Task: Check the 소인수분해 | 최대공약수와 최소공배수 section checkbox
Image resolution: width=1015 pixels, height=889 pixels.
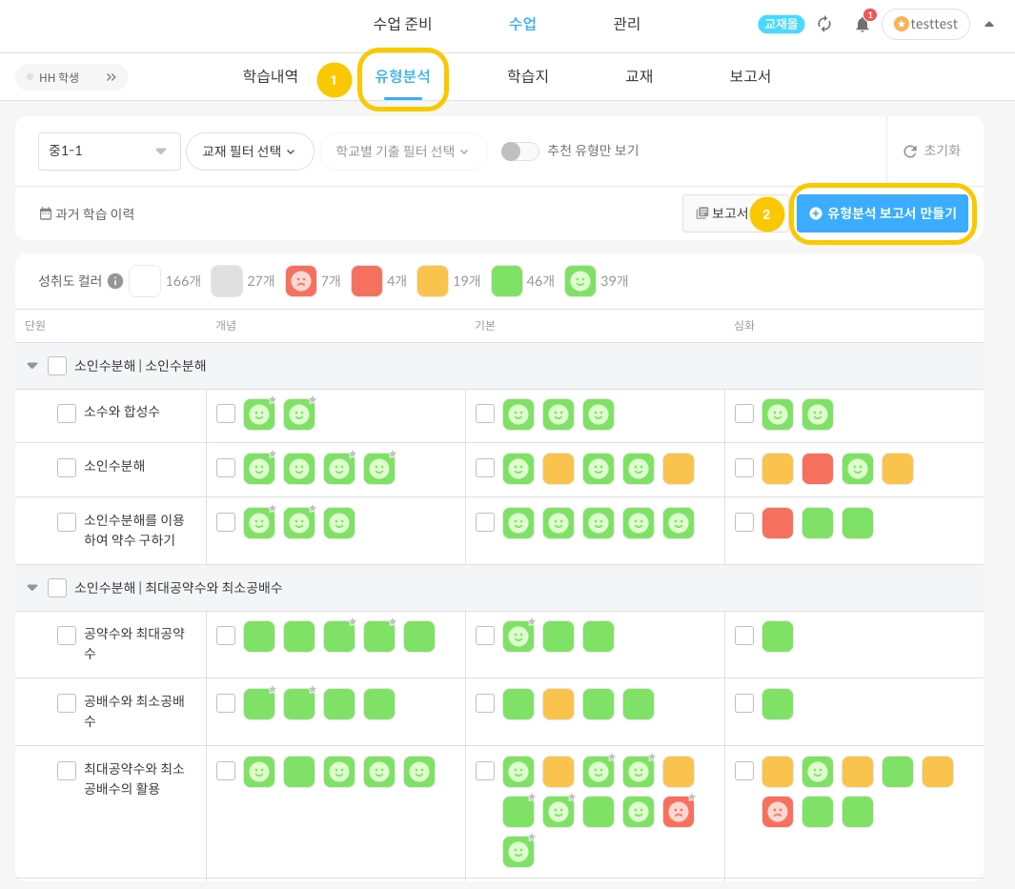Action: (x=57, y=588)
